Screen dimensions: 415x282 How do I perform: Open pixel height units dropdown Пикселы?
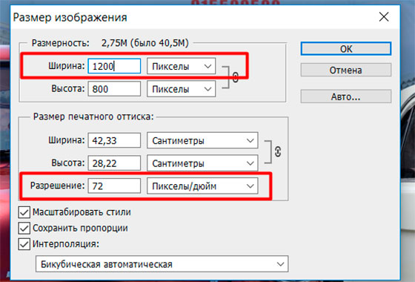point(182,89)
